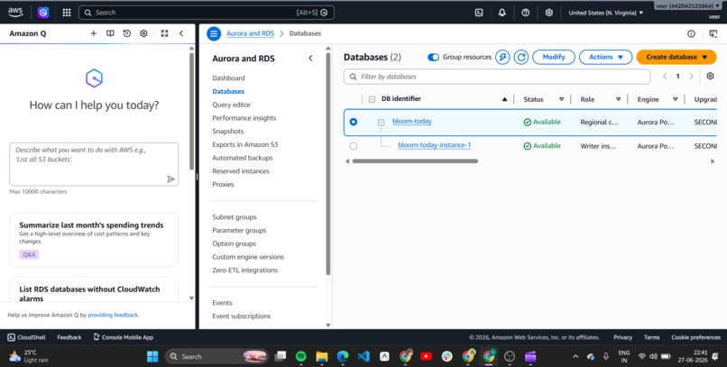Click the RDS sidebar vertical scrollbar
The width and height of the screenshot is (727, 367).
tap(327, 163)
